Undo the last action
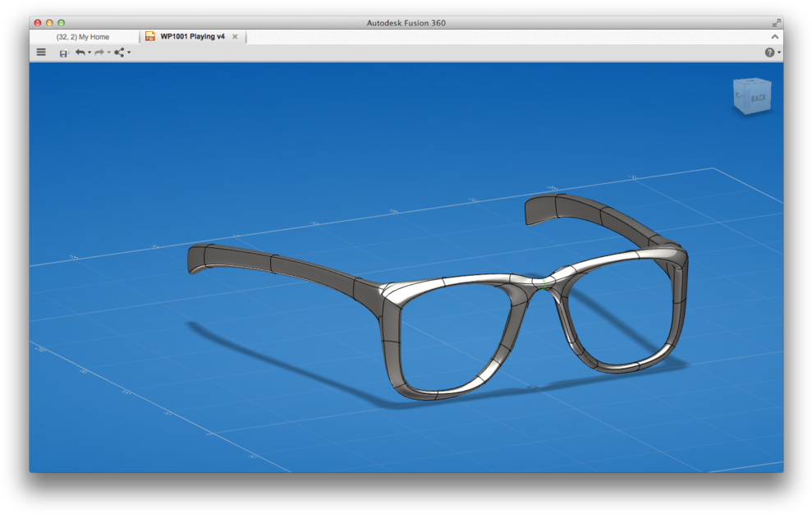The height and width of the screenshot is (514, 812). [80, 53]
